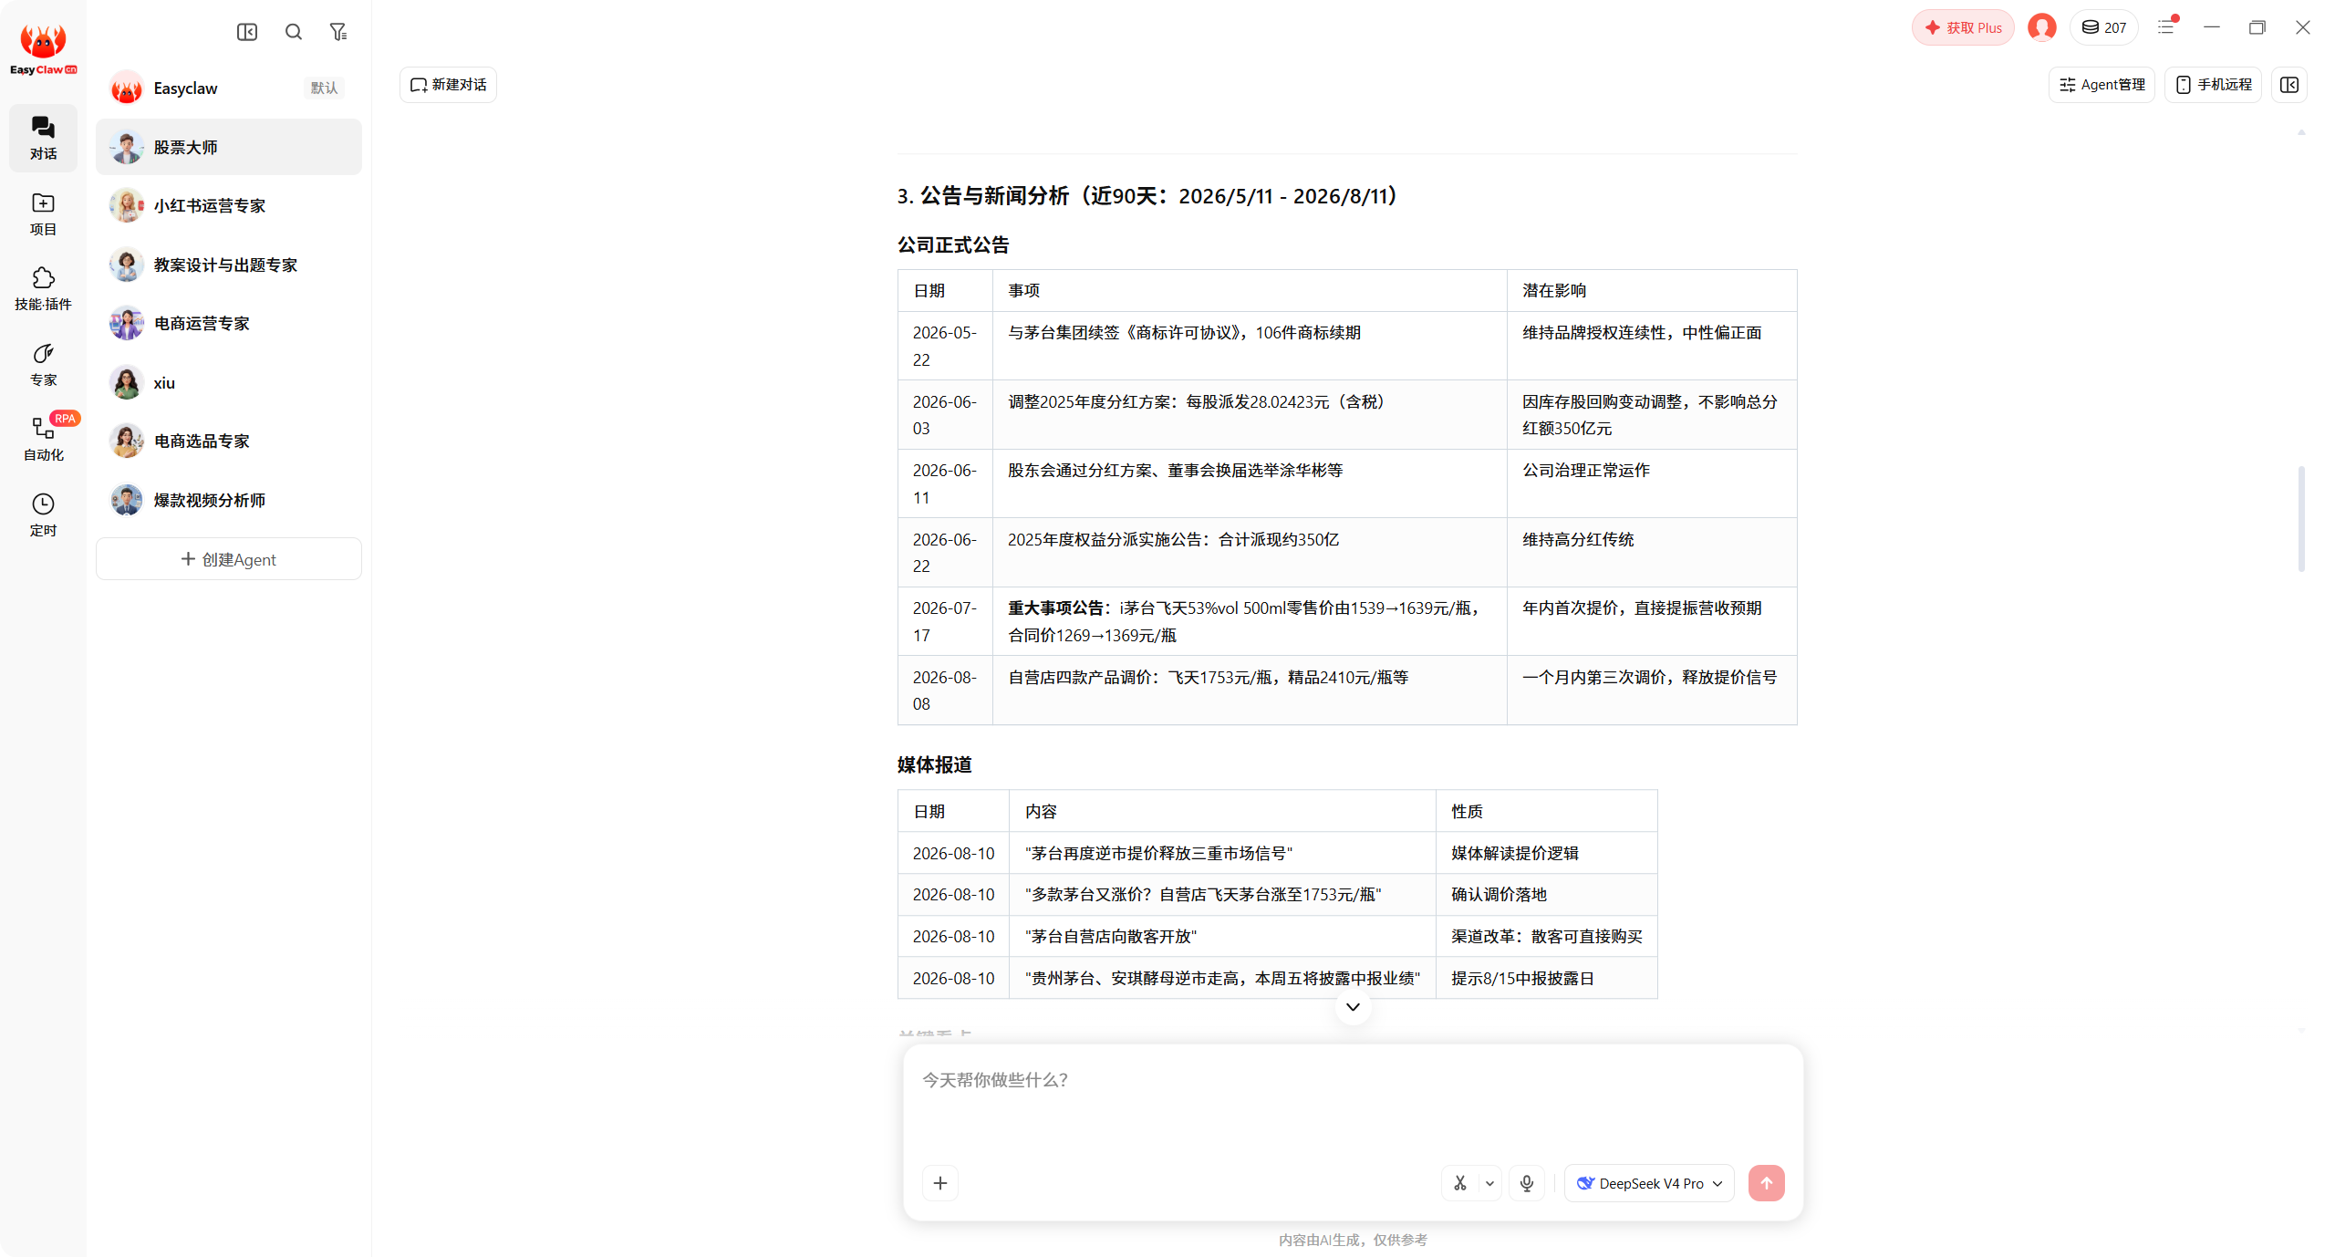Open the 技能·插件 plugins section
Viewport: 2335px width, 1257px height.
tap(43, 288)
